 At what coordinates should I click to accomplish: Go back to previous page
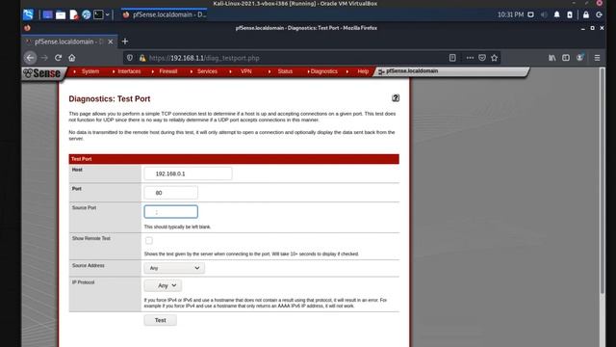point(30,58)
